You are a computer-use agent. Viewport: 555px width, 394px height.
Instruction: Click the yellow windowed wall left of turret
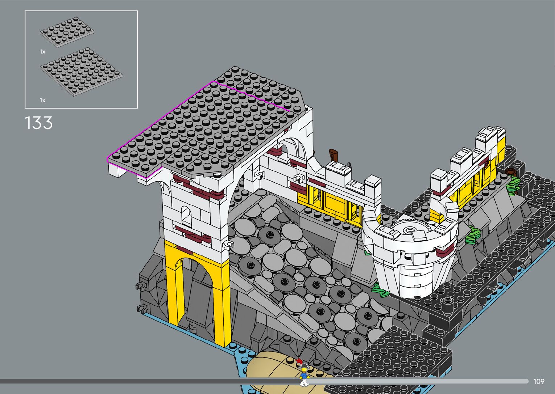click(330, 201)
